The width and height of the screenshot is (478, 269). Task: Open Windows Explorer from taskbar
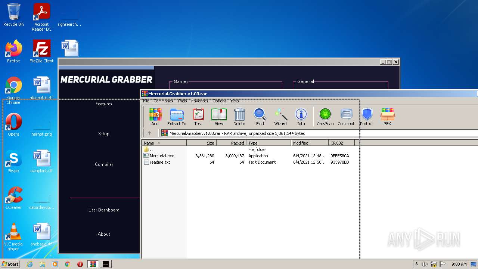[x=42, y=264]
